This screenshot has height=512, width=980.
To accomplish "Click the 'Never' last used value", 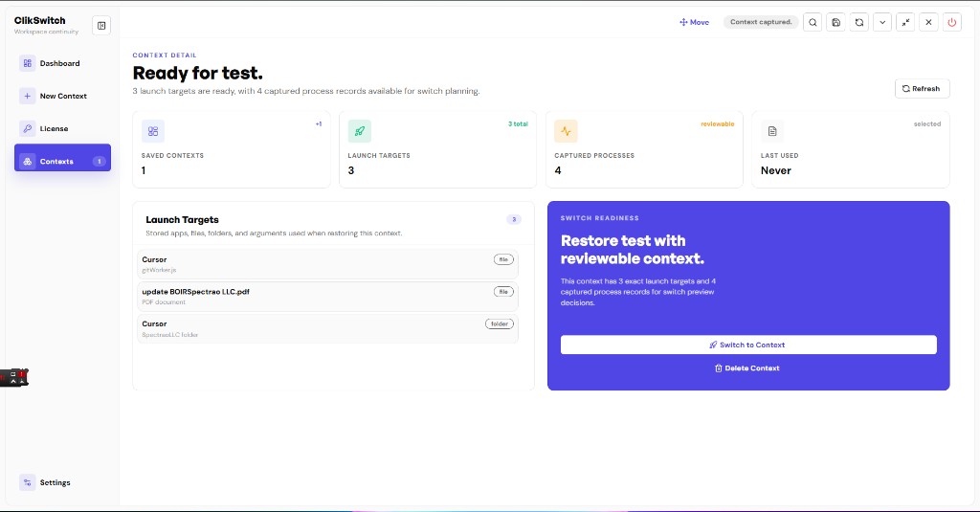I will [x=775, y=170].
